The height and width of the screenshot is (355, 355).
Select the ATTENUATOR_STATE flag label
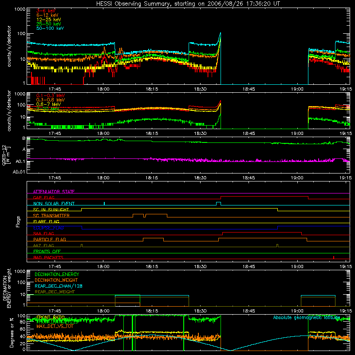pyautogui.click(x=54, y=192)
